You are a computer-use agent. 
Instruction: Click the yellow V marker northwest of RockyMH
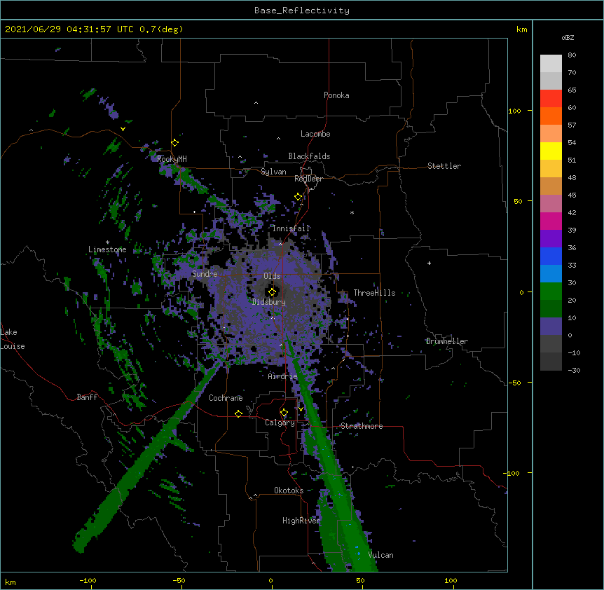click(x=123, y=129)
